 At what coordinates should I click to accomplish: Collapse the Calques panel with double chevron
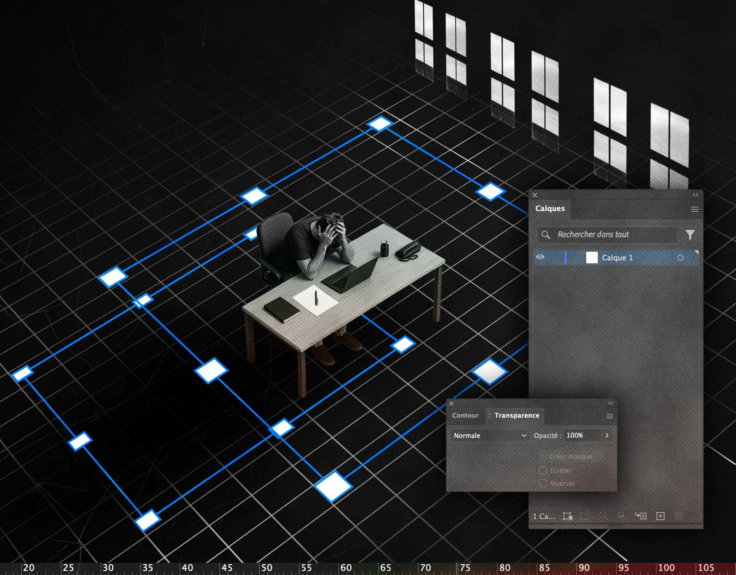pos(695,195)
